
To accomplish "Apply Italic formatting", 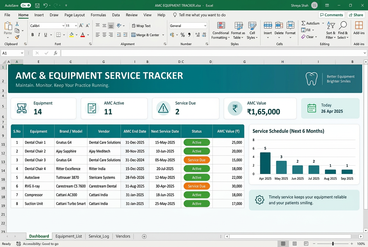I will 39,35.
